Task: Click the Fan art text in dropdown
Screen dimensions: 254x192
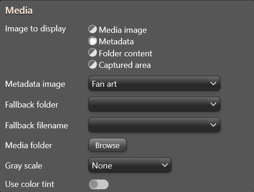Action: [104, 84]
